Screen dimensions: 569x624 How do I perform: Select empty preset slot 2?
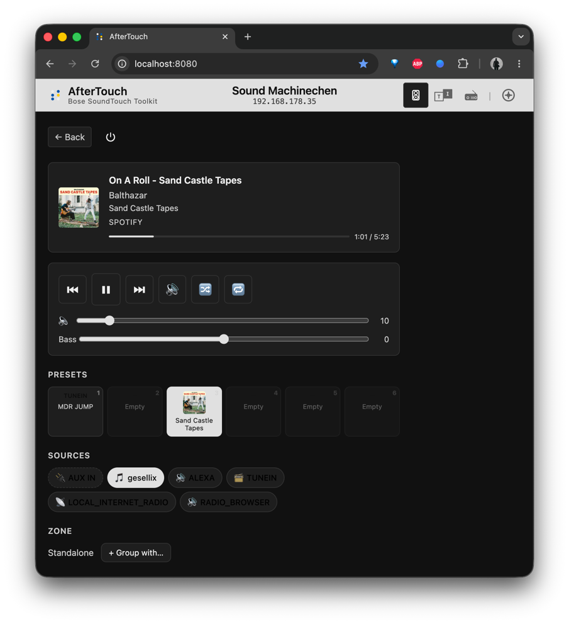click(135, 412)
